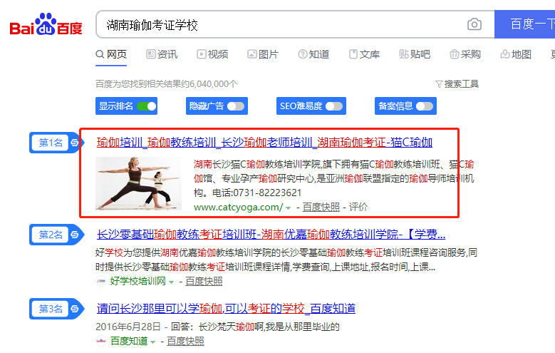Open result titled 瑜伽培训_瑜伽教练培训
The width and height of the screenshot is (555, 353).
264,143
